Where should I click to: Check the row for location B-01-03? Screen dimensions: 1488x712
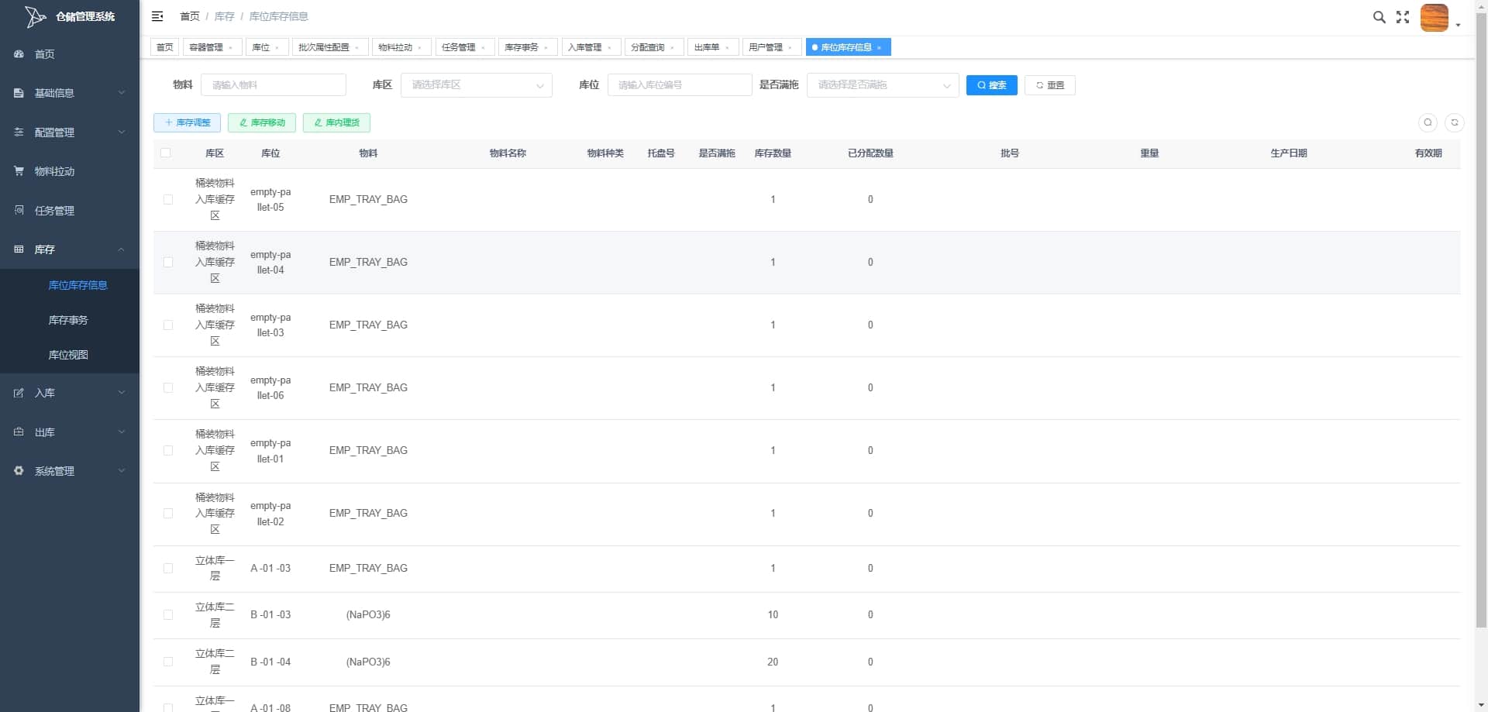pos(168,615)
